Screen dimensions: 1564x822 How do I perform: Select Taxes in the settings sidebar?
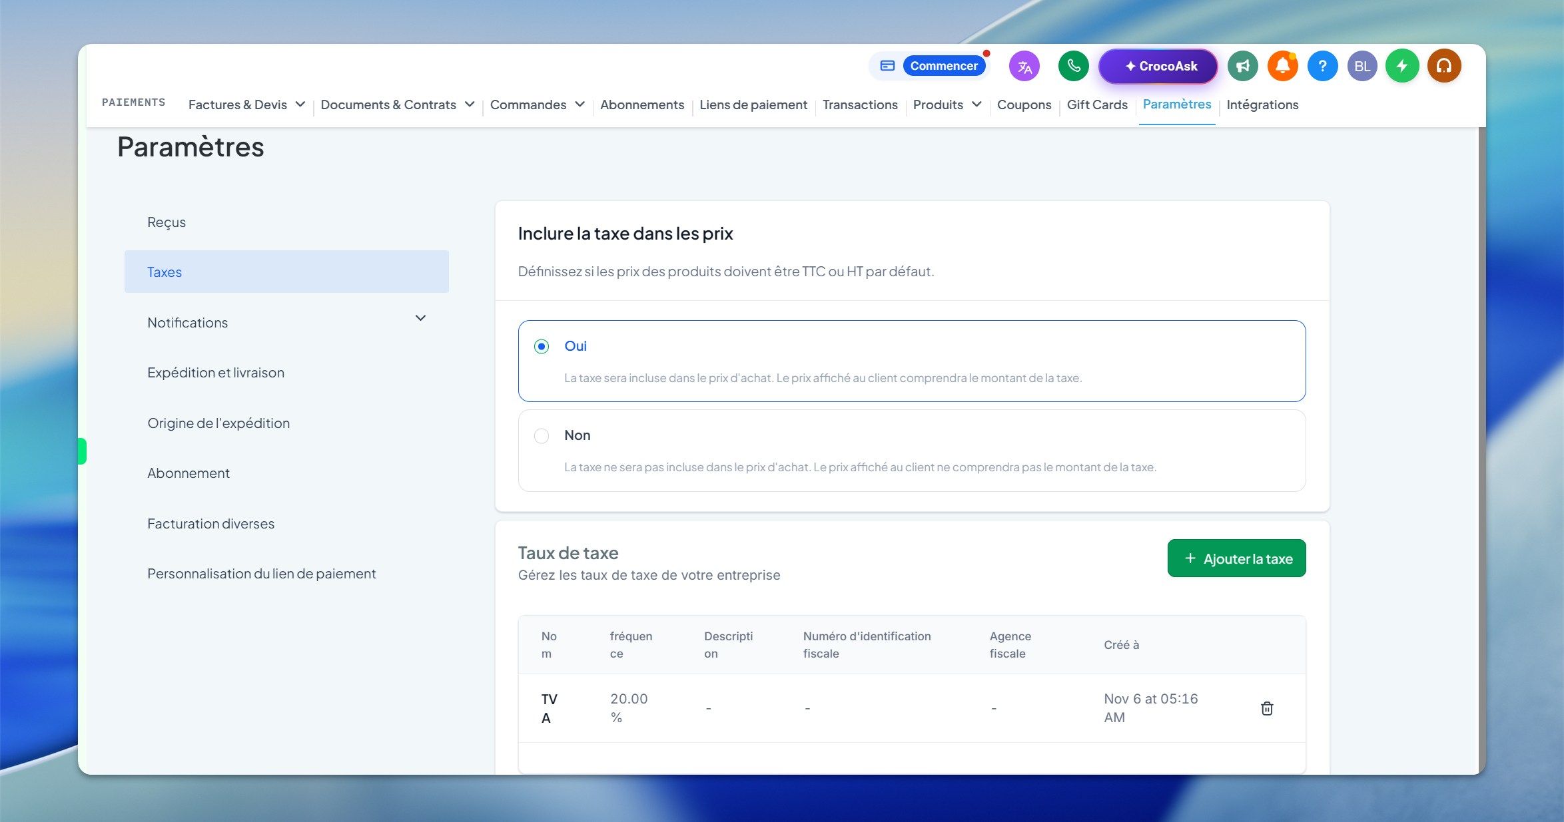point(286,272)
